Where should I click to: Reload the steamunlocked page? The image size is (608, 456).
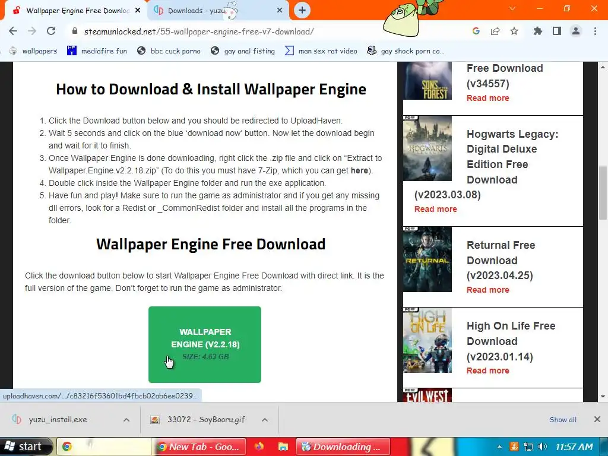(51, 31)
